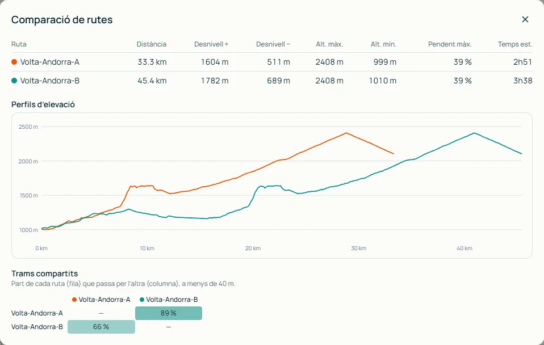Click the 511 m elevation loss value
Image resolution: width=544 pixels, height=345 pixels.
(x=279, y=62)
